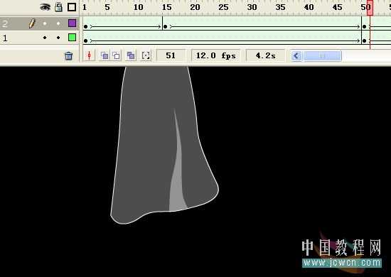Image resolution: width=391 pixels, height=277 pixels.
Task: Toggle Edit Multiple Frames
Action: pyautogui.click(x=131, y=55)
